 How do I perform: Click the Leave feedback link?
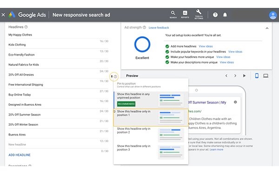click(x=159, y=28)
